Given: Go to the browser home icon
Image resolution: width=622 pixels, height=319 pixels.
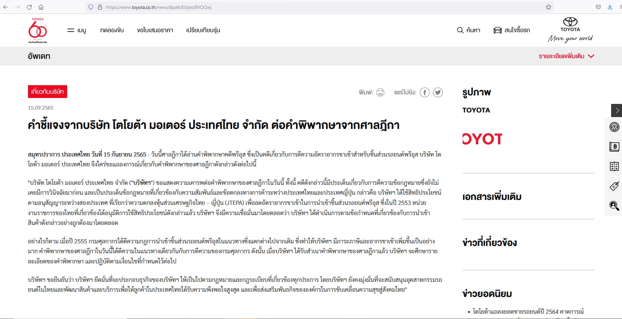Looking at the screenshot, I should coord(41,7).
